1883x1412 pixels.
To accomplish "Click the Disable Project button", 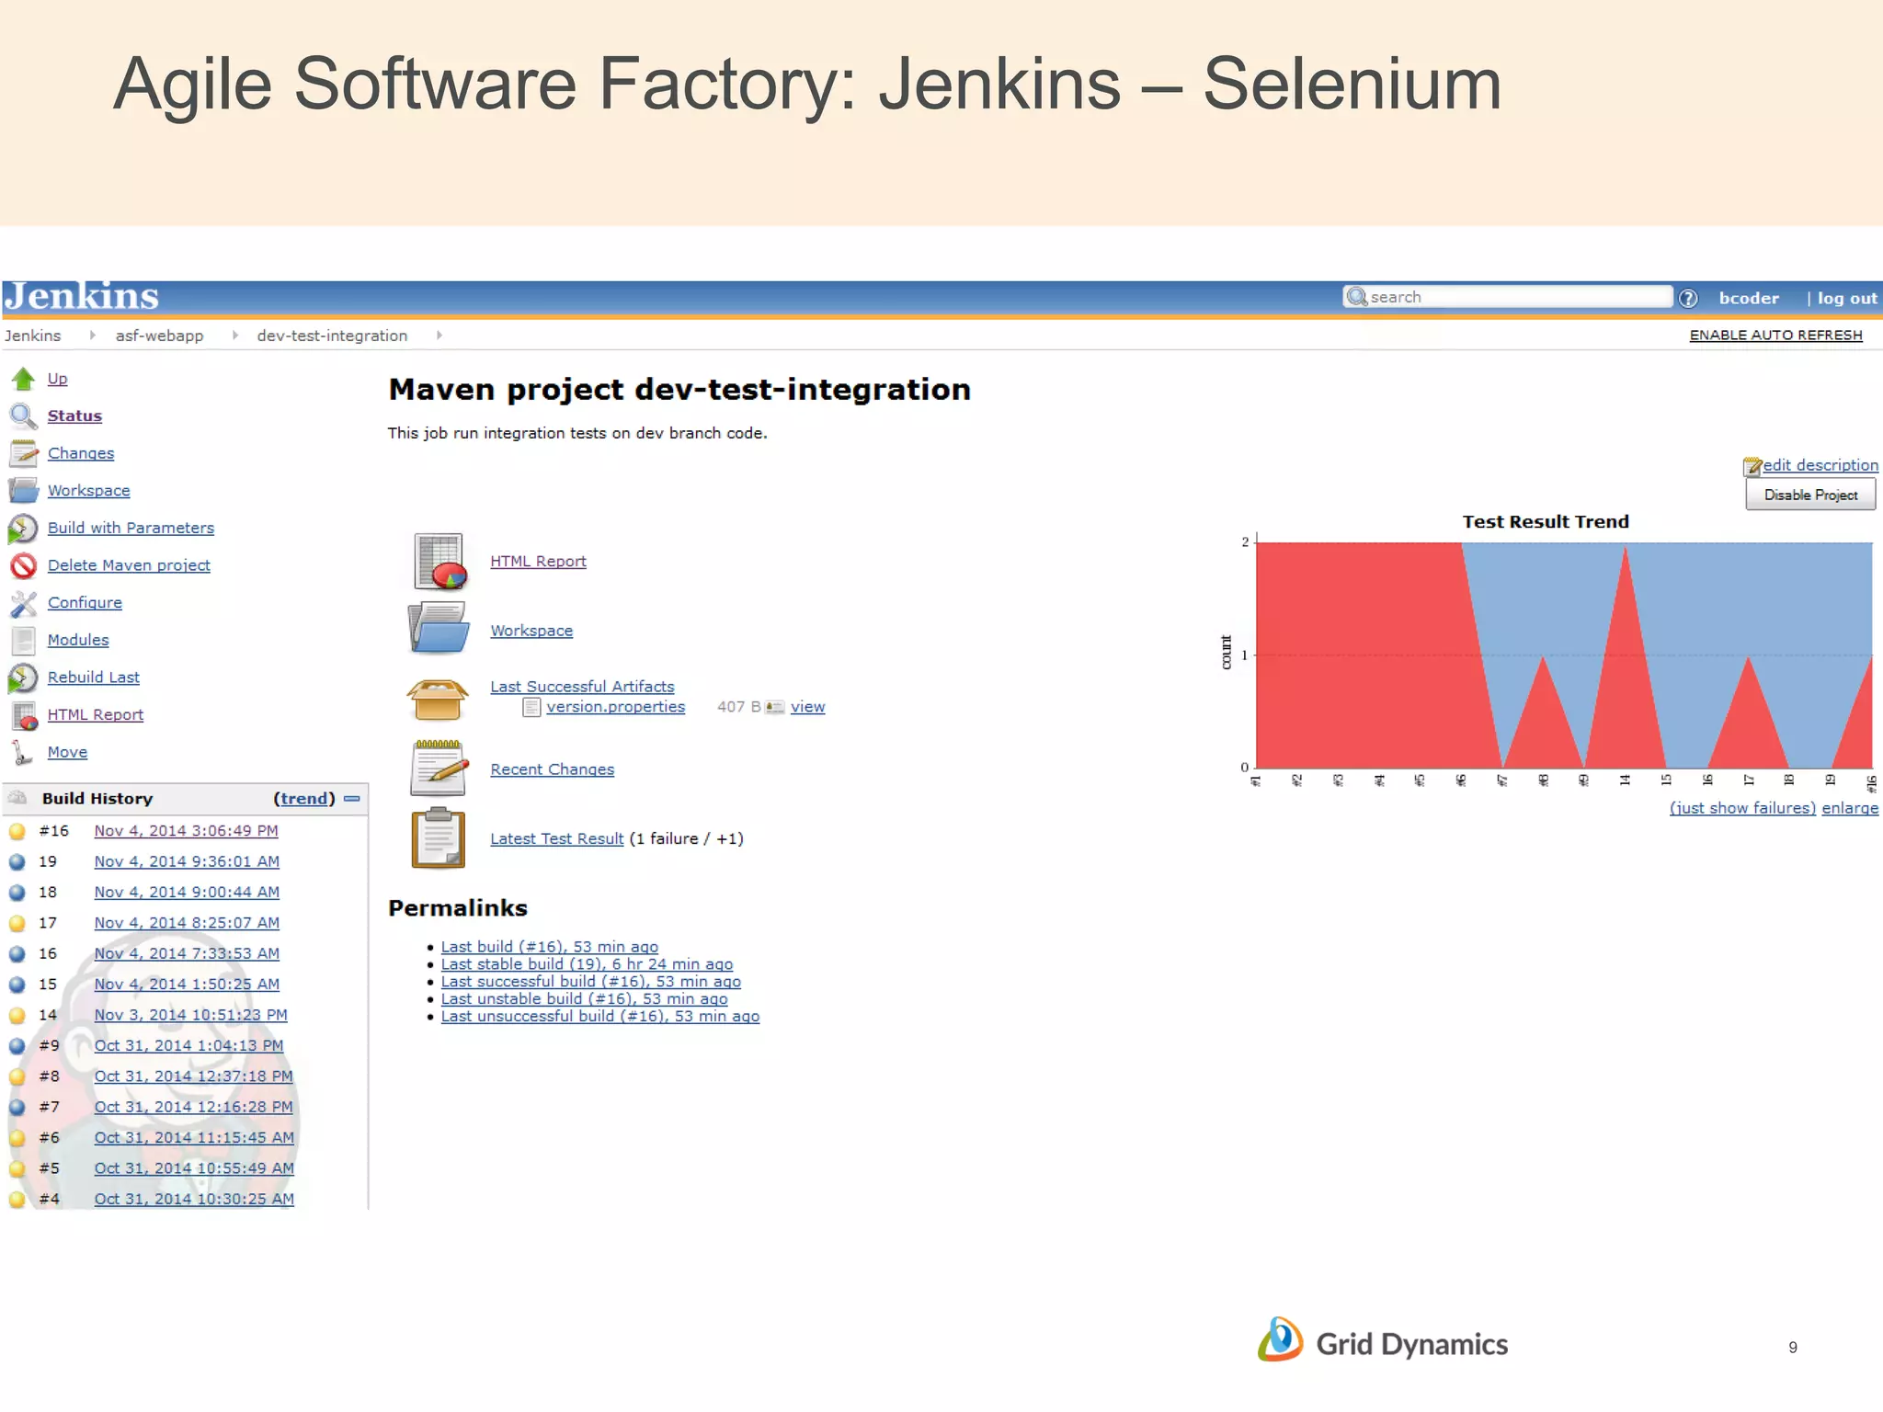I will [1810, 495].
